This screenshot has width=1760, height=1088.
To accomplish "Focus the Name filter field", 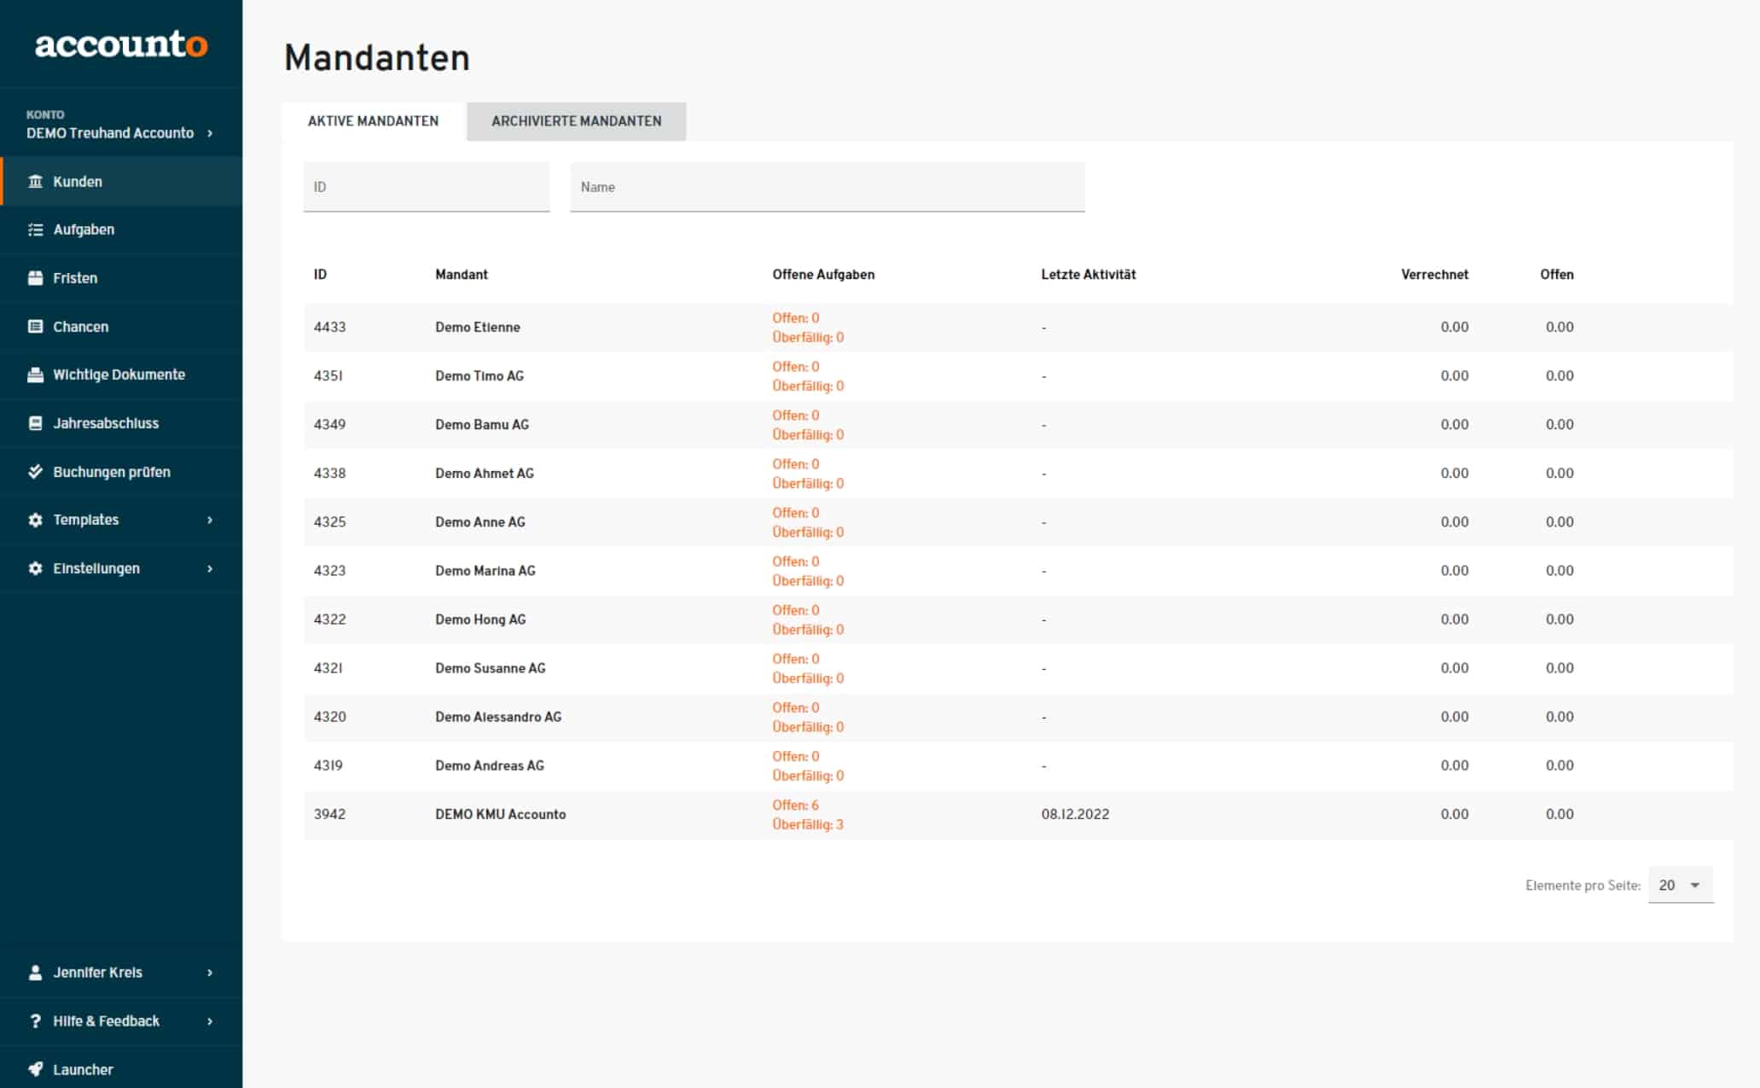I will (x=828, y=187).
